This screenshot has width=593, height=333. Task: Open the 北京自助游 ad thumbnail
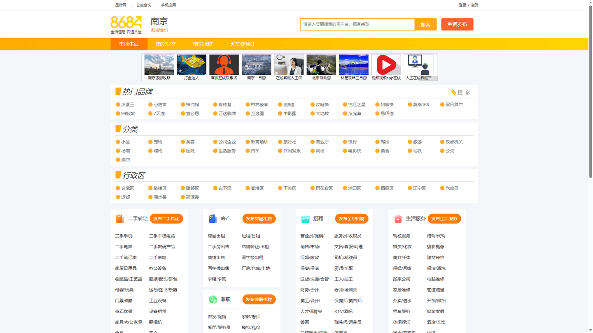[321, 67]
